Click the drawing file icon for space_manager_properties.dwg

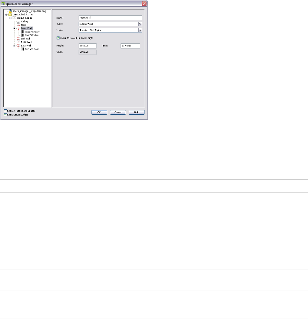[x=10, y=11]
